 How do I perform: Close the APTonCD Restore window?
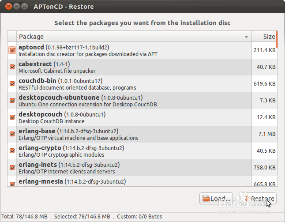[7, 7]
